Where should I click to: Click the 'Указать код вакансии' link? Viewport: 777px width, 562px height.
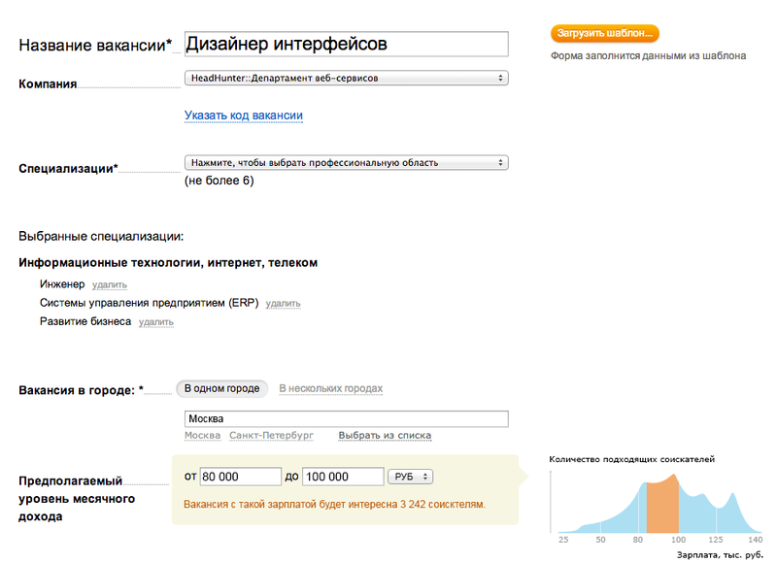pyautogui.click(x=244, y=116)
